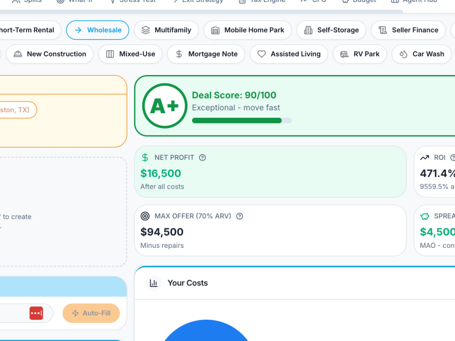Click the red password manager icon
This screenshot has height=341, width=455.
[x=36, y=313]
